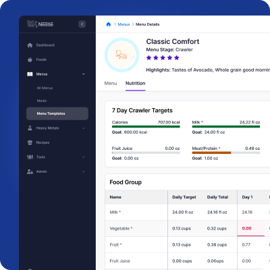Click the Food Group heading
Image resolution: width=270 pixels, height=270 pixels.
126,182
